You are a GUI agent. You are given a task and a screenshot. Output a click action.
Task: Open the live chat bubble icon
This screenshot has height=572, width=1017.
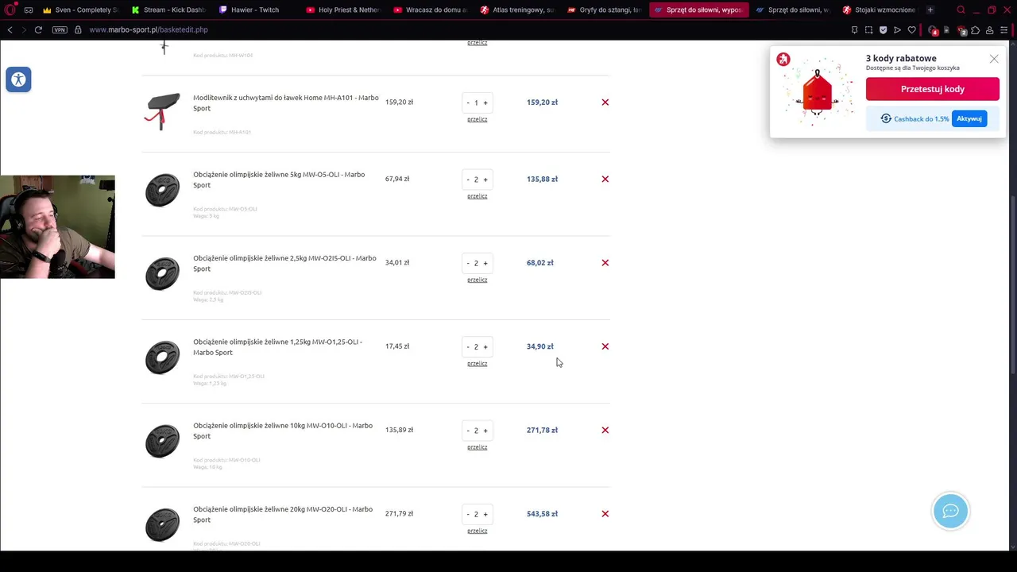950,511
